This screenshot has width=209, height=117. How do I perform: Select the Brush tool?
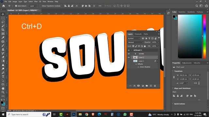pos(3,45)
